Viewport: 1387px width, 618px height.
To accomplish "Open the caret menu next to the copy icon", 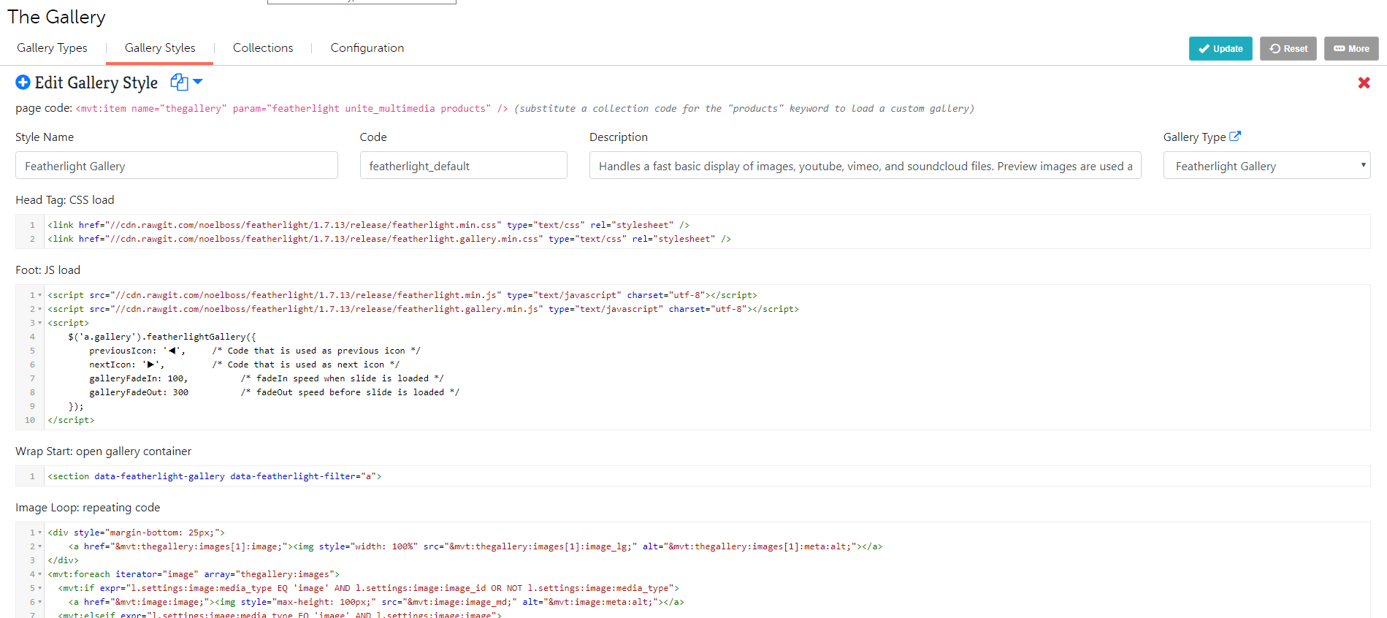I will 198,82.
